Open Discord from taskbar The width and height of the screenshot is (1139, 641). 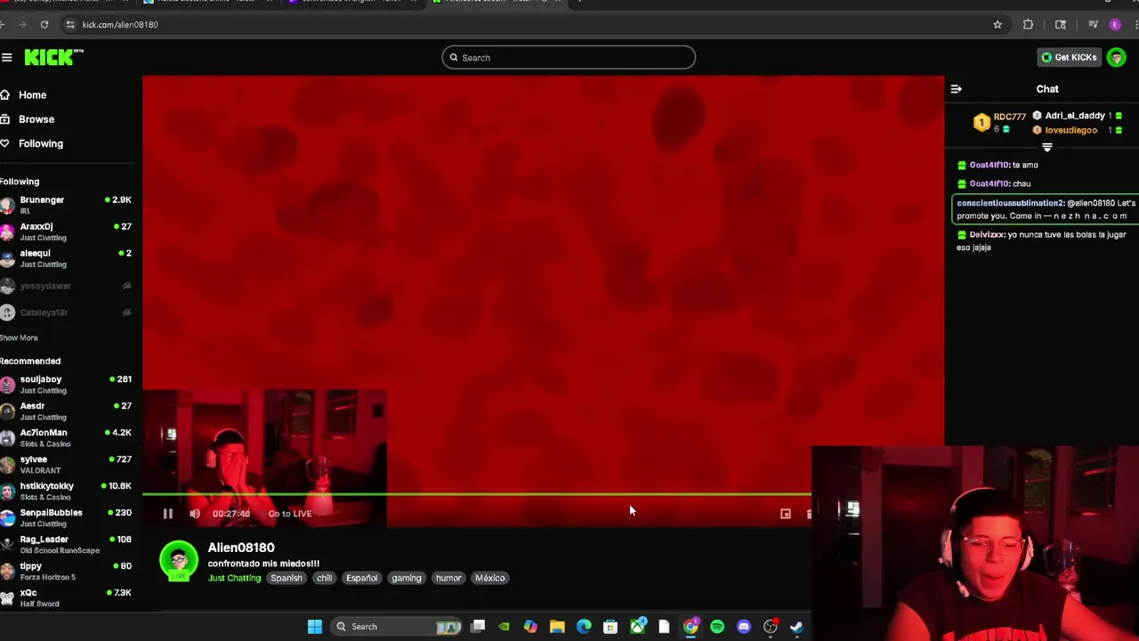coord(744,627)
